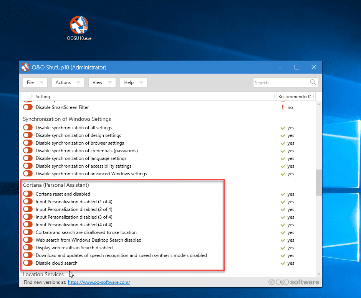
Task: Open the File menu dropdown
Action: tap(35, 82)
